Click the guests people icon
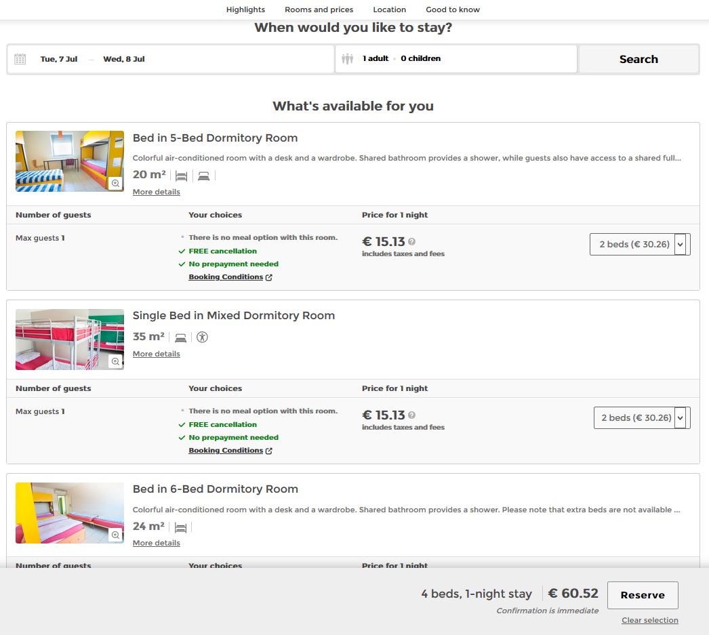The height and width of the screenshot is (635, 709). (348, 59)
